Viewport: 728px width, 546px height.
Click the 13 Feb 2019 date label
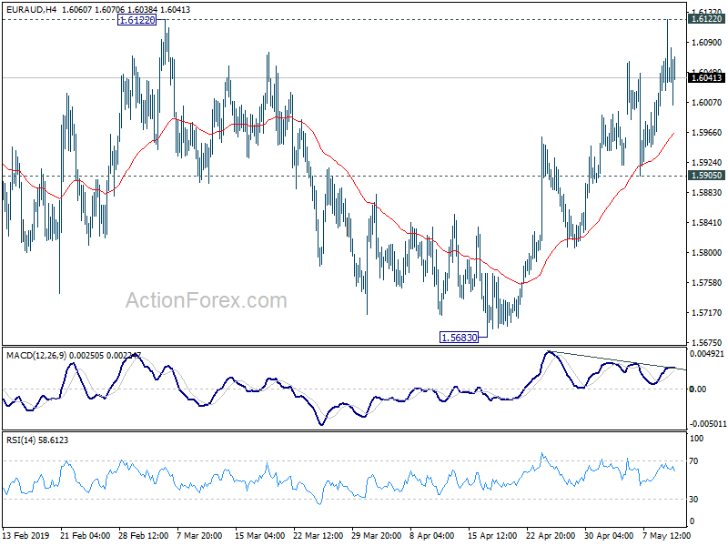26,535
